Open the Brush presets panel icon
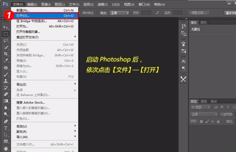 click(183, 44)
